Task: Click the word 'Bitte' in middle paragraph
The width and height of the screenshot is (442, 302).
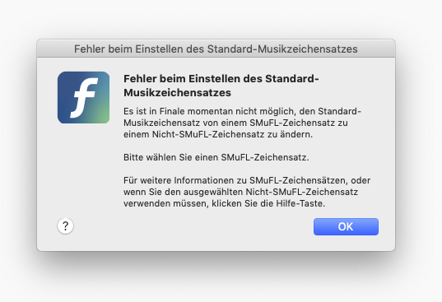Action: [x=133, y=157]
